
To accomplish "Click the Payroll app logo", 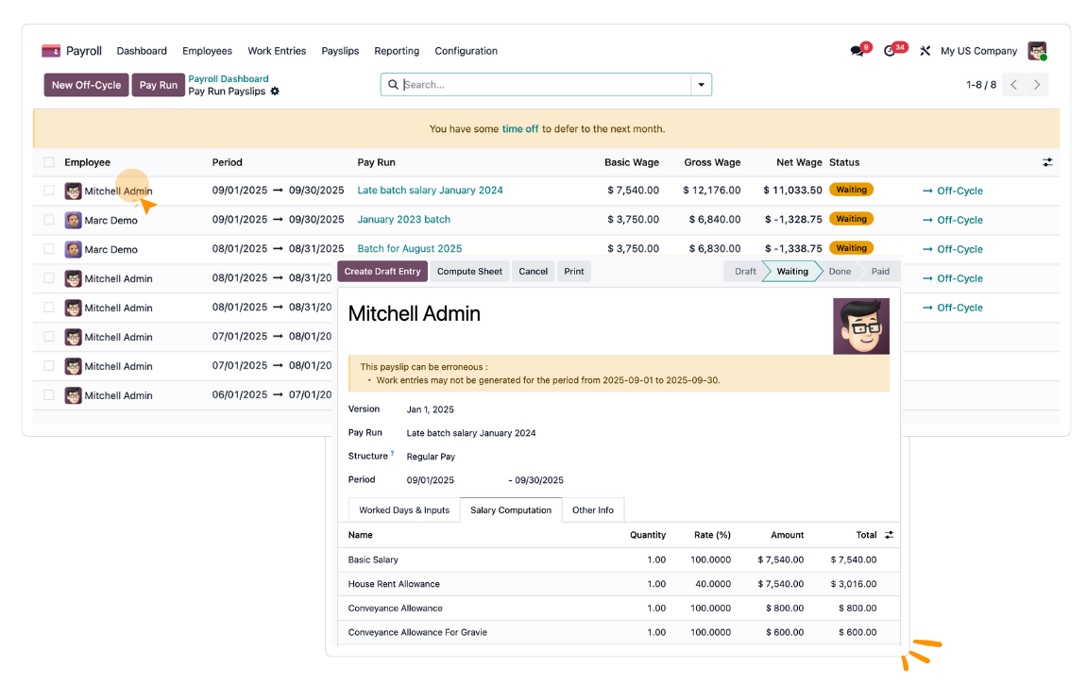I will click(51, 50).
